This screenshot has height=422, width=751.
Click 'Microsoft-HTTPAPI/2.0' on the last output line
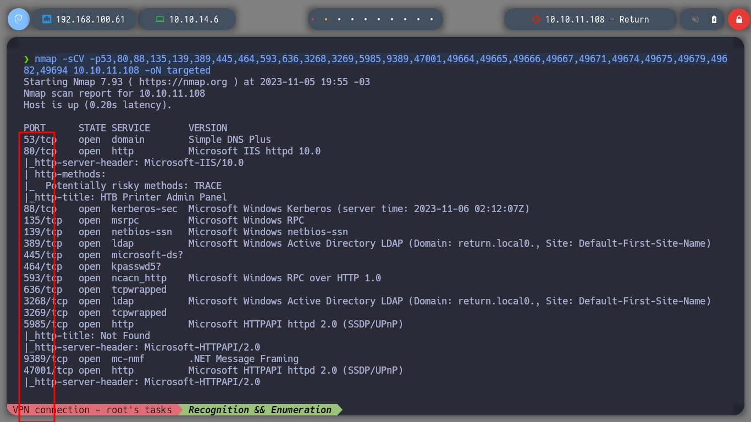coord(202,382)
